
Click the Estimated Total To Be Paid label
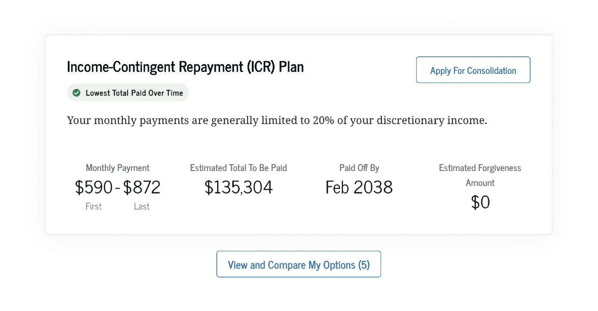click(239, 168)
